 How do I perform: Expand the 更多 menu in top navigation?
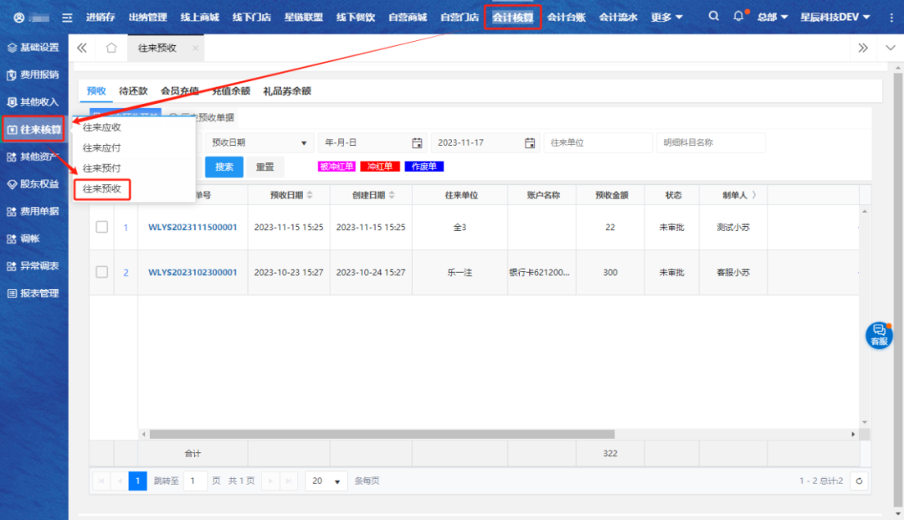[x=666, y=18]
